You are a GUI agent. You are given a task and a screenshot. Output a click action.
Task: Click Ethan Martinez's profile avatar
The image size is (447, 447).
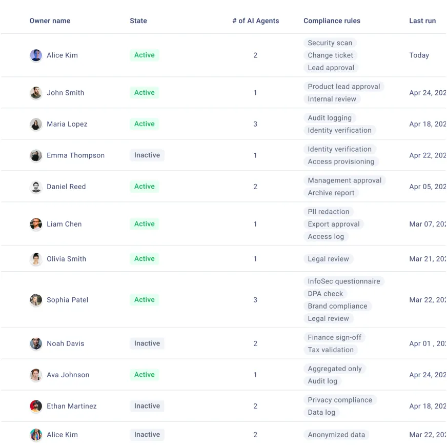pos(36,405)
